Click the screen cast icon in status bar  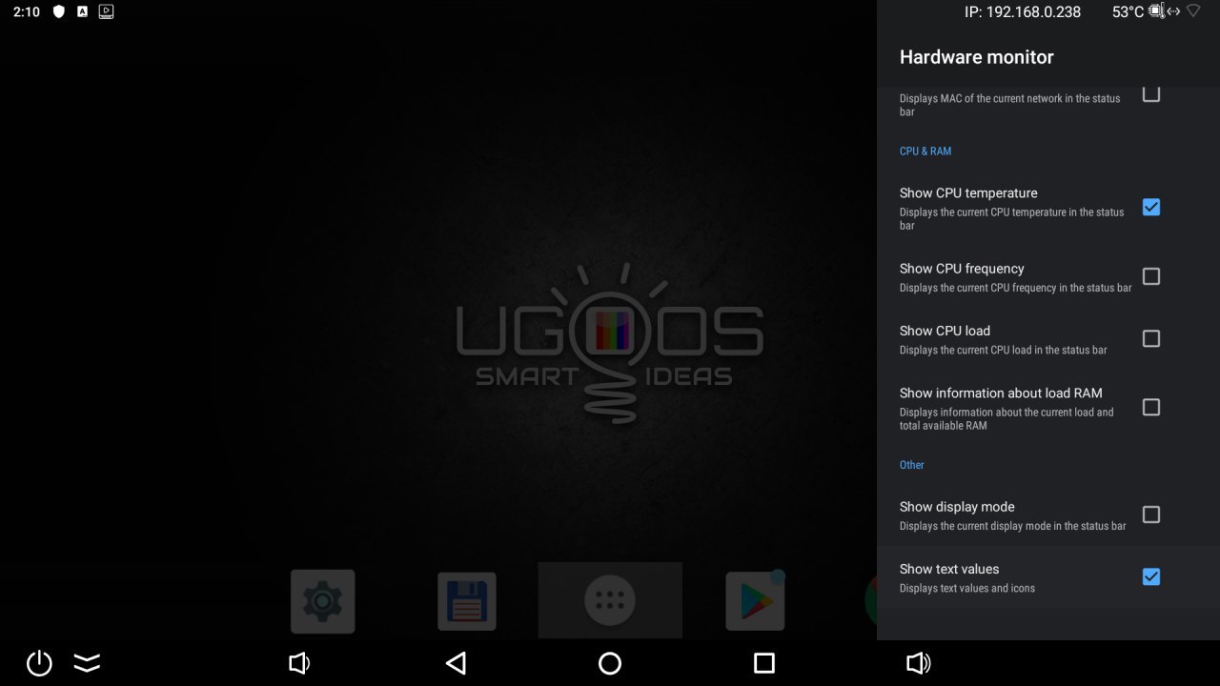click(107, 12)
